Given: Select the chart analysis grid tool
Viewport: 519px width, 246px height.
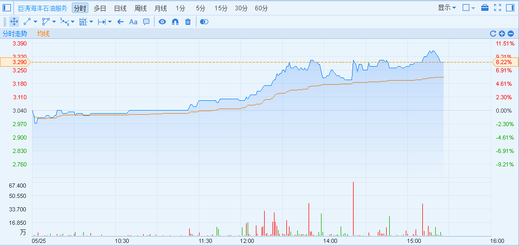Looking at the screenshot, I should (x=83, y=22).
